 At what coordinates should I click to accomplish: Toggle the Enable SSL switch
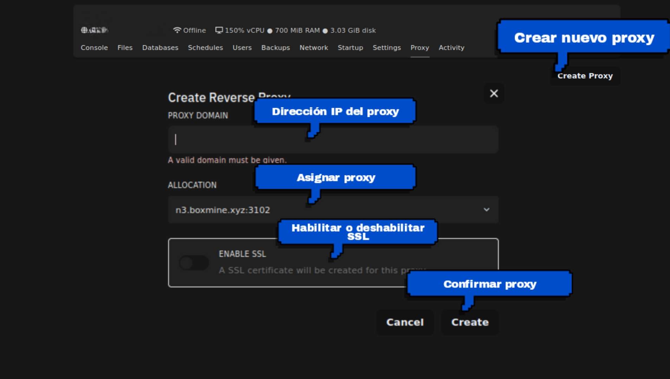[194, 262]
